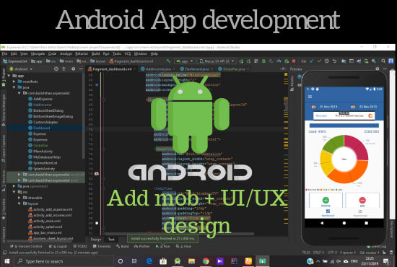Collapse the res folder
Screen dimensions: 397x267
(x=14, y=192)
